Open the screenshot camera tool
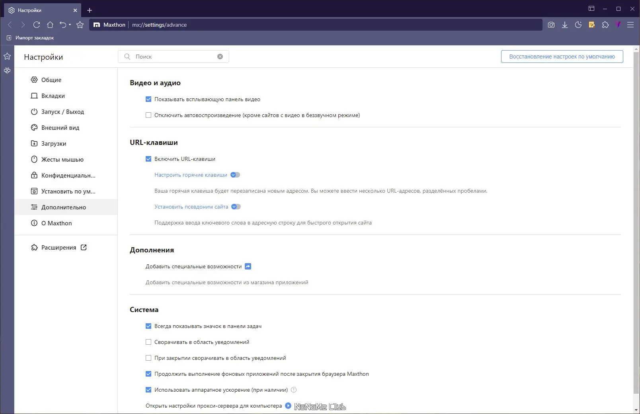640x414 pixels. [551, 25]
